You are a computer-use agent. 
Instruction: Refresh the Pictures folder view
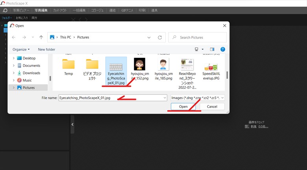tap(160, 37)
